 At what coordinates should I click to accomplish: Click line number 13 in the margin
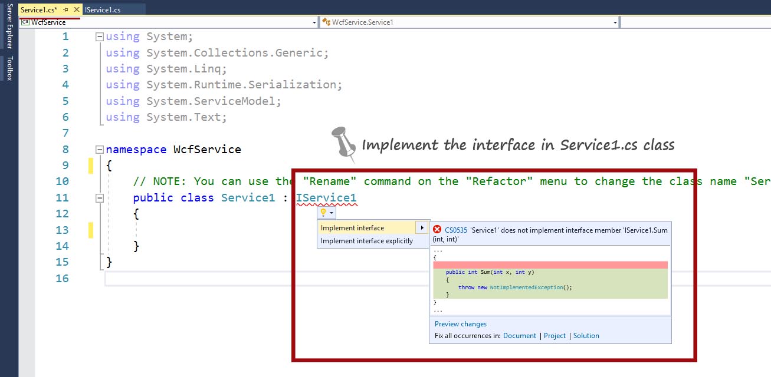click(x=62, y=230)
